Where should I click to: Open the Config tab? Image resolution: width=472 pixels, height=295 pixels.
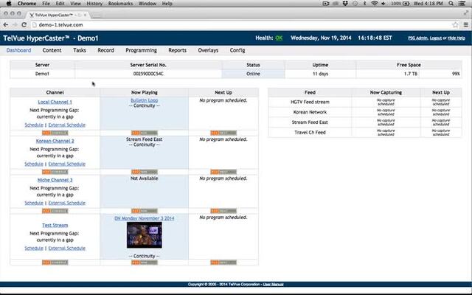237,50
